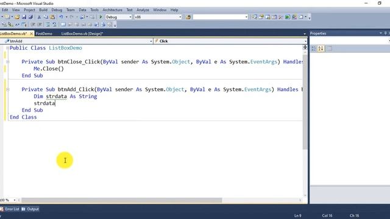The width and height of the screenshot is (390, 219).
Task: Open the Build menu
Action: pyautogui.click(x=43, y=10)
